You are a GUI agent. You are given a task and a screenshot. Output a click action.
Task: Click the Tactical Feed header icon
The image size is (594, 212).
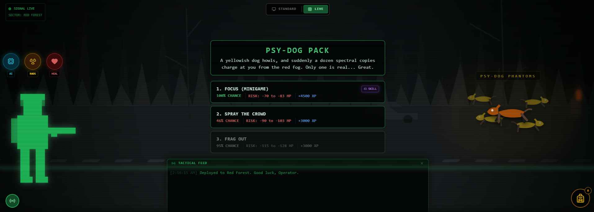[173, 163]
